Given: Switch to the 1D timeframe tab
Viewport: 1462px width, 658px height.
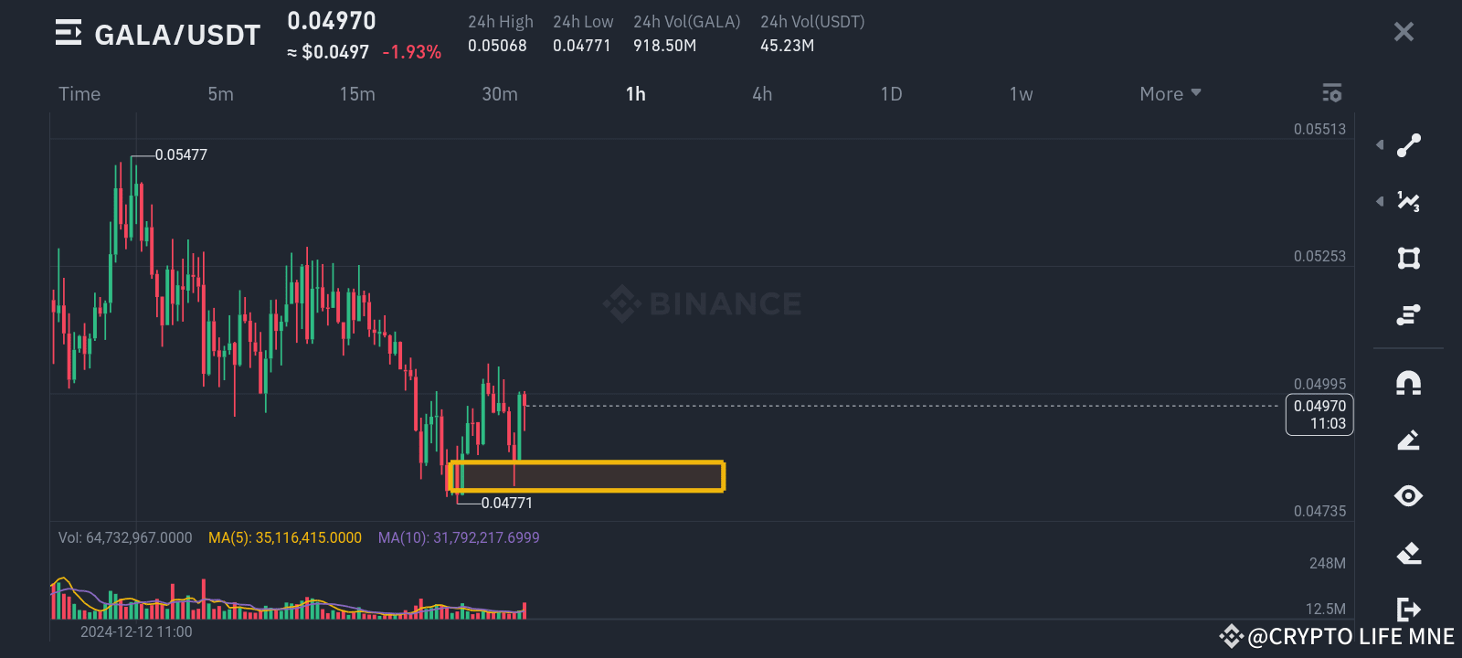Looking at the screenshot, I should [891, 93].
